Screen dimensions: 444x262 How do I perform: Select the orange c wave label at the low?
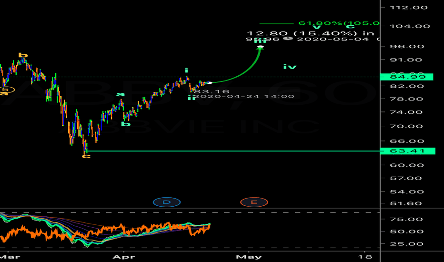[86, 156]
